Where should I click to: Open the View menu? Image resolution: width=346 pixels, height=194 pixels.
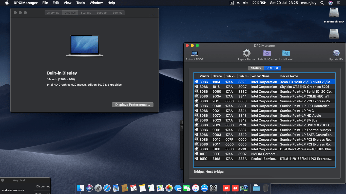pyautogui.click(x=68, y=3)
